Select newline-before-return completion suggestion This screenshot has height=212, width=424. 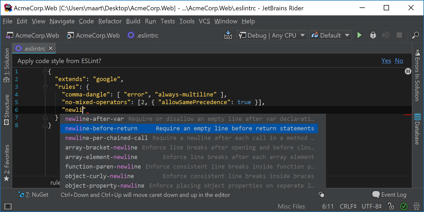pyautogui.click(x=189, y=128)
